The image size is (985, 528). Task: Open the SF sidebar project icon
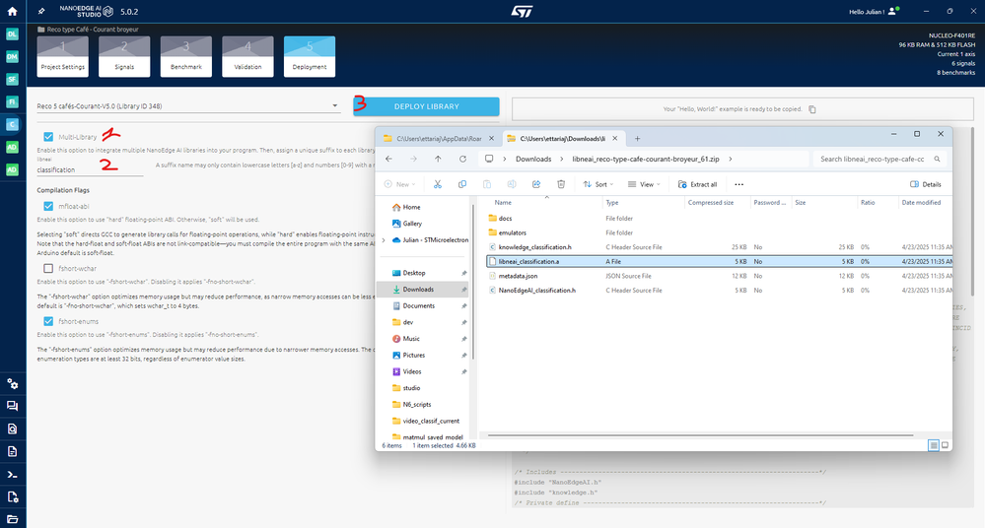click(x=12, y=79)
